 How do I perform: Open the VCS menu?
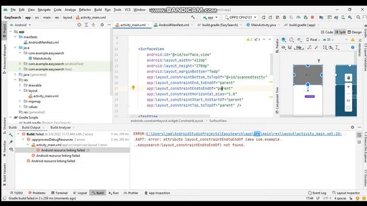click(x=127, y=10)
